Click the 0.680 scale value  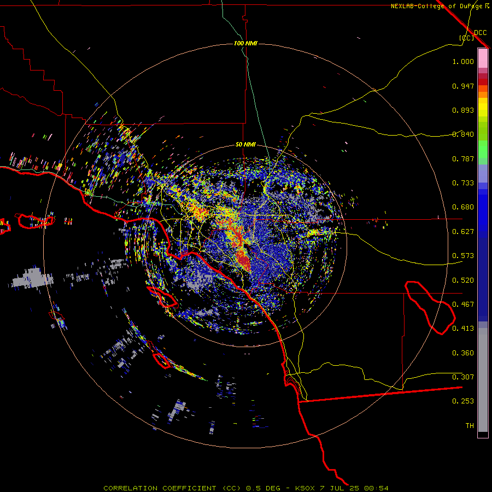click(463, 207)
